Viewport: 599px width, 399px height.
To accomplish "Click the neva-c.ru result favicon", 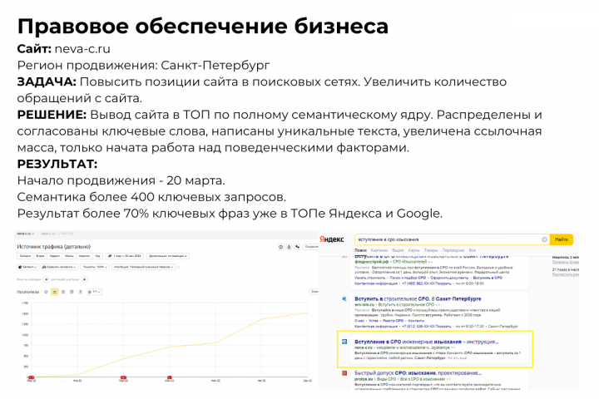I will pos(344,342).
